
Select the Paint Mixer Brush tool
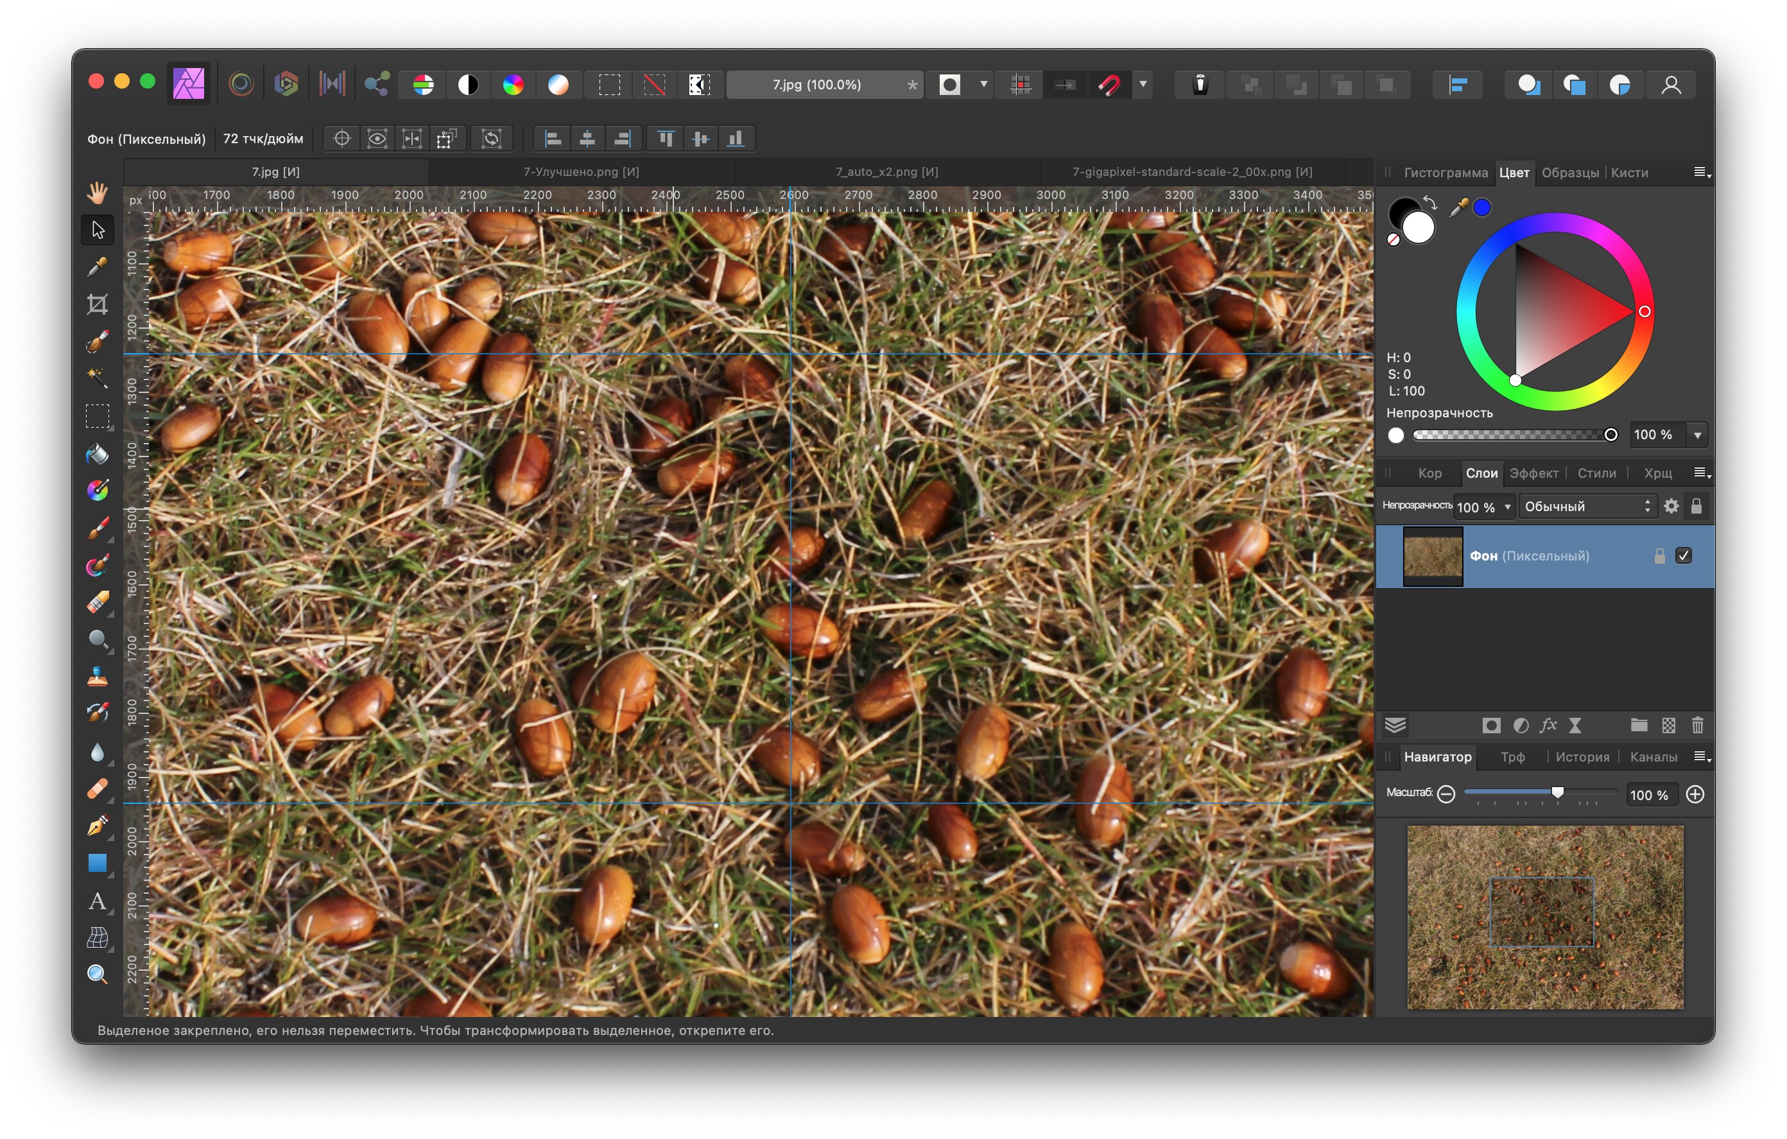pyautogui.click(x=97, y=565)
